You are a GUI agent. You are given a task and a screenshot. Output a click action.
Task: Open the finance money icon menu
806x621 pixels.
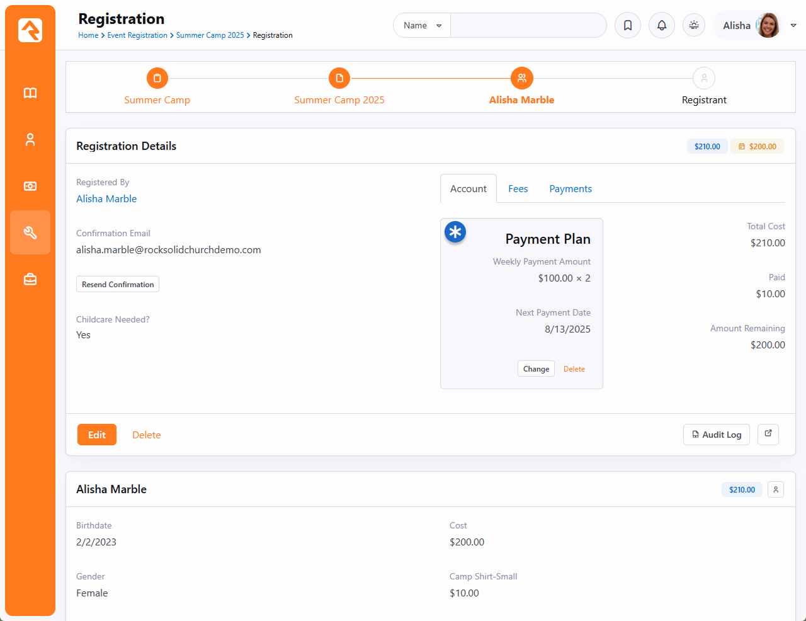[30, 186]
